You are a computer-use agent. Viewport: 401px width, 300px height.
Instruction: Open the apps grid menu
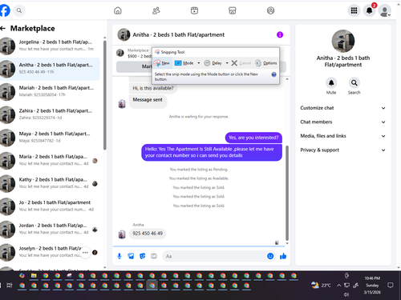click(354, 10)
